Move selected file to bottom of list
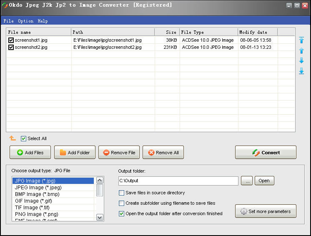Image resolution: width=311 pixels, height=236 pixels. (x=301, y=71)
